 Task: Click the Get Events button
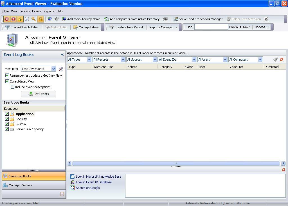[x=39, y=94]
